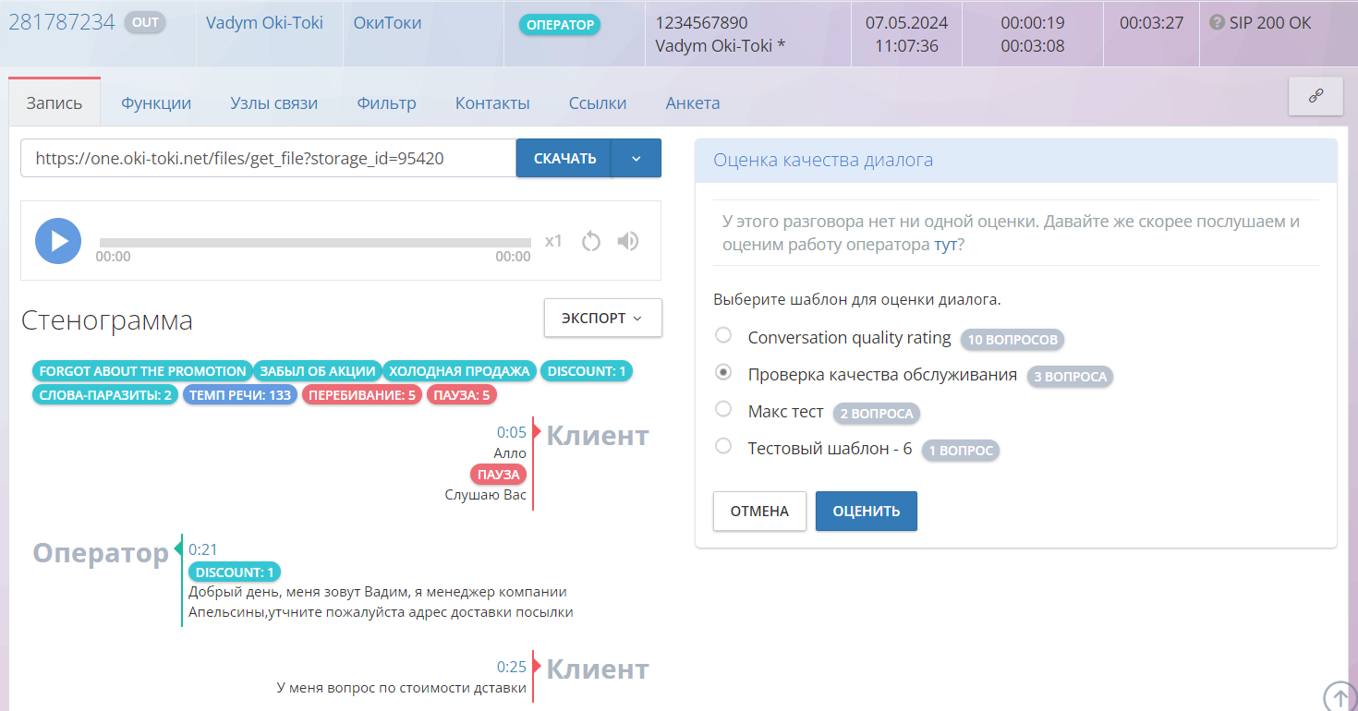Select Макс тест template
This screenshot has width=1358, height=711.
pyautogui.click(x=724, y=409)
